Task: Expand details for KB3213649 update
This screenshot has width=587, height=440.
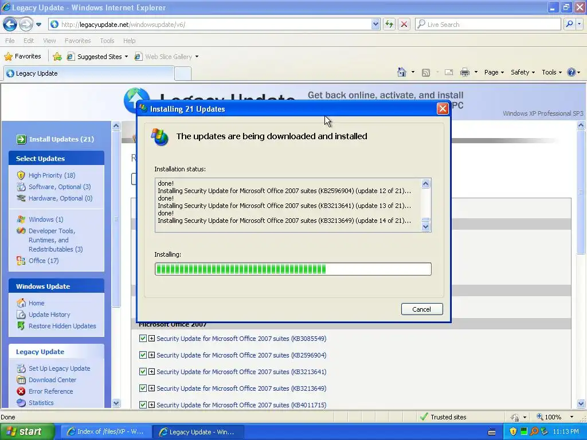Action: pos(151,388)
